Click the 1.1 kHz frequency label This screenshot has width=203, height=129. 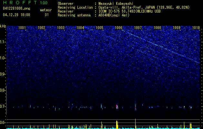click(3, 42)
